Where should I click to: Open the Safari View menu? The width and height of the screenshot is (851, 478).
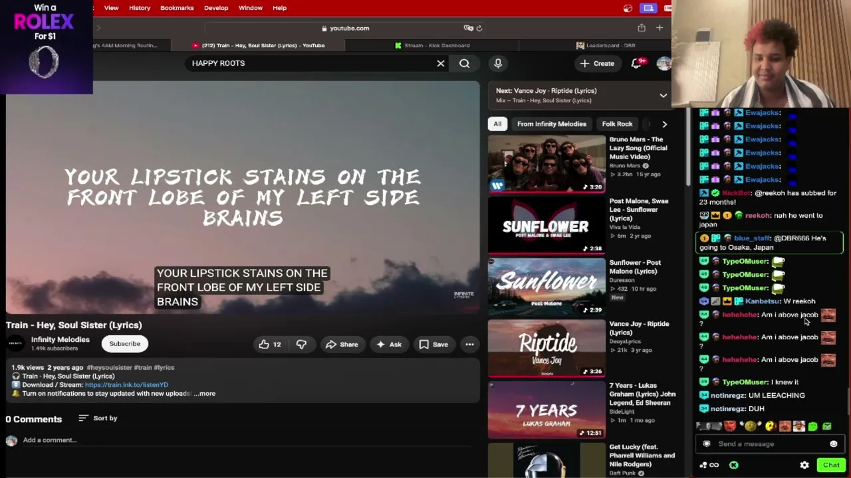click(111, 8)
